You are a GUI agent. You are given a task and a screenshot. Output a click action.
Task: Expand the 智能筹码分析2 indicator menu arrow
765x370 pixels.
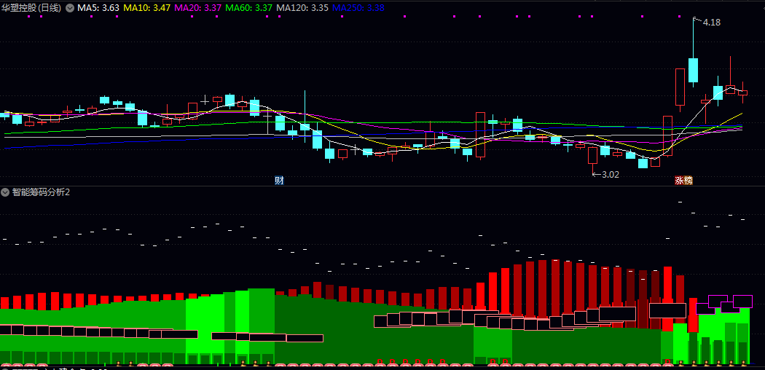pos(5,192)
